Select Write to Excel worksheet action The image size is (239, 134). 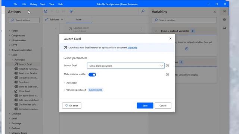26,87
